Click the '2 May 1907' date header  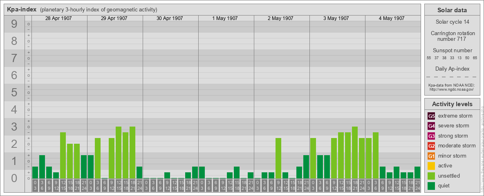pos(280,18)
